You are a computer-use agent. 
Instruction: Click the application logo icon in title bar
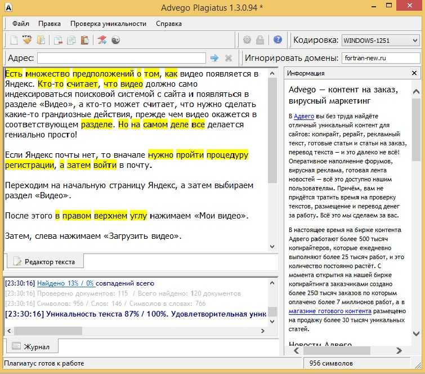click(x=8, y=7)
